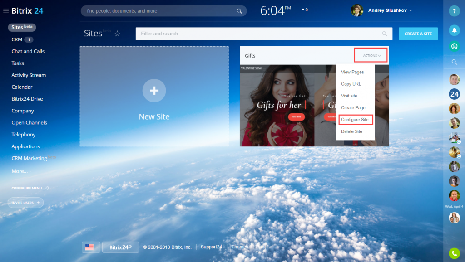This screenshot has height=262, width=465.
Task: Click the flag notification counter icon
Action: click(305, 10)
